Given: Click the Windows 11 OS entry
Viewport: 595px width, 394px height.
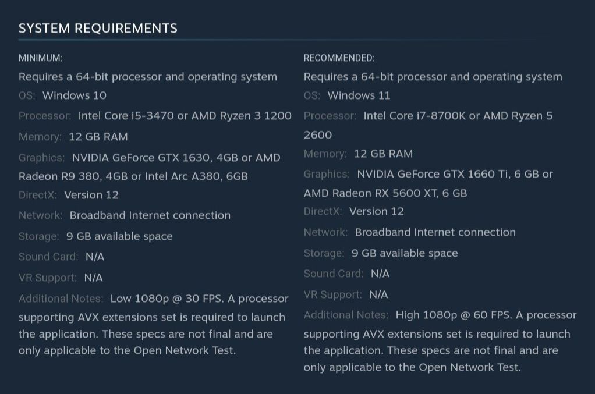Looking at the screenshot, I should 359,95.
